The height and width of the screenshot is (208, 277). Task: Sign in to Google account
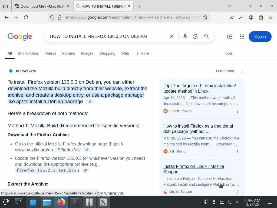pyautogui.click(x=260, y=37)
